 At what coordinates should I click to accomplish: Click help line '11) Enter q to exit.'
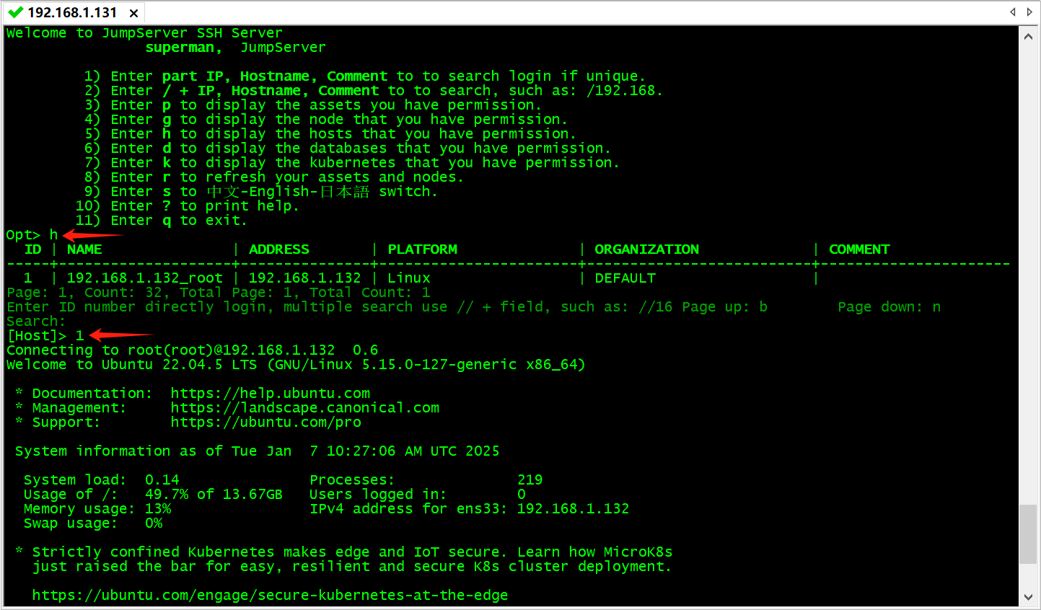(x=162, y=220)
